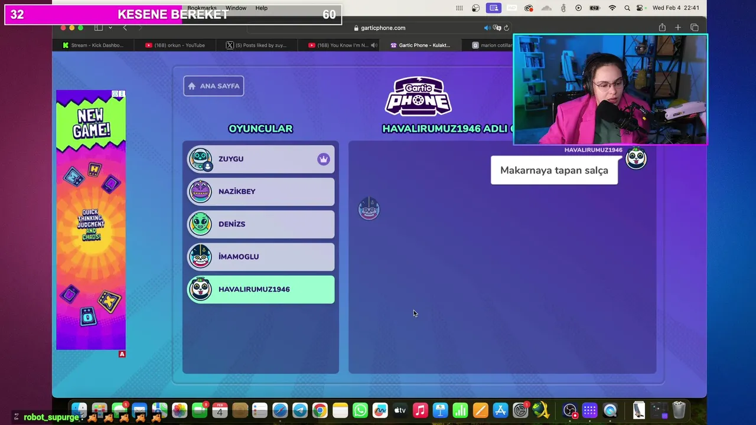Open the NEW GAME advertisement banner

coord(91,220)
